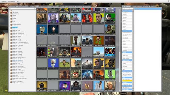The height and width of the screenshot is (95, 170).
Task: Pick the Skibidi Toilet Spider thumbnail
Action: pos(87,64)
